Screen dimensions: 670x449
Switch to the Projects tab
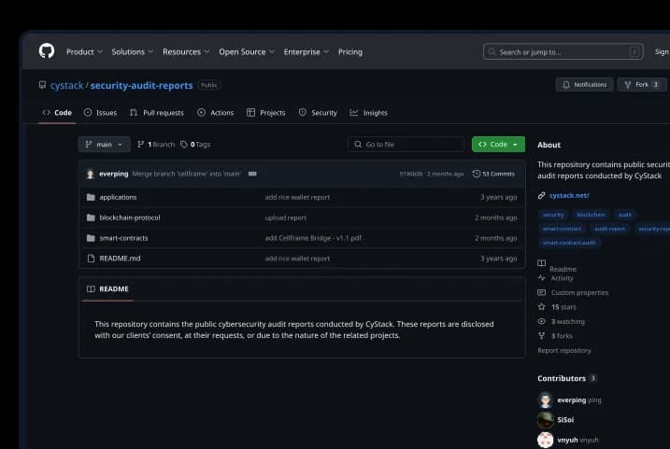(x=265, y=113)
